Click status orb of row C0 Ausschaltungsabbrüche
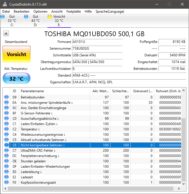 [x=6, y=118]
